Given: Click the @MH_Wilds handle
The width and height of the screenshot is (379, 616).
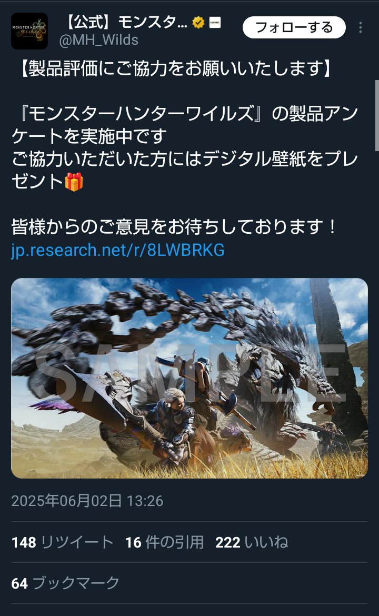Looking at the screenshot, I should pyautogui.click(x=98, y=40).
